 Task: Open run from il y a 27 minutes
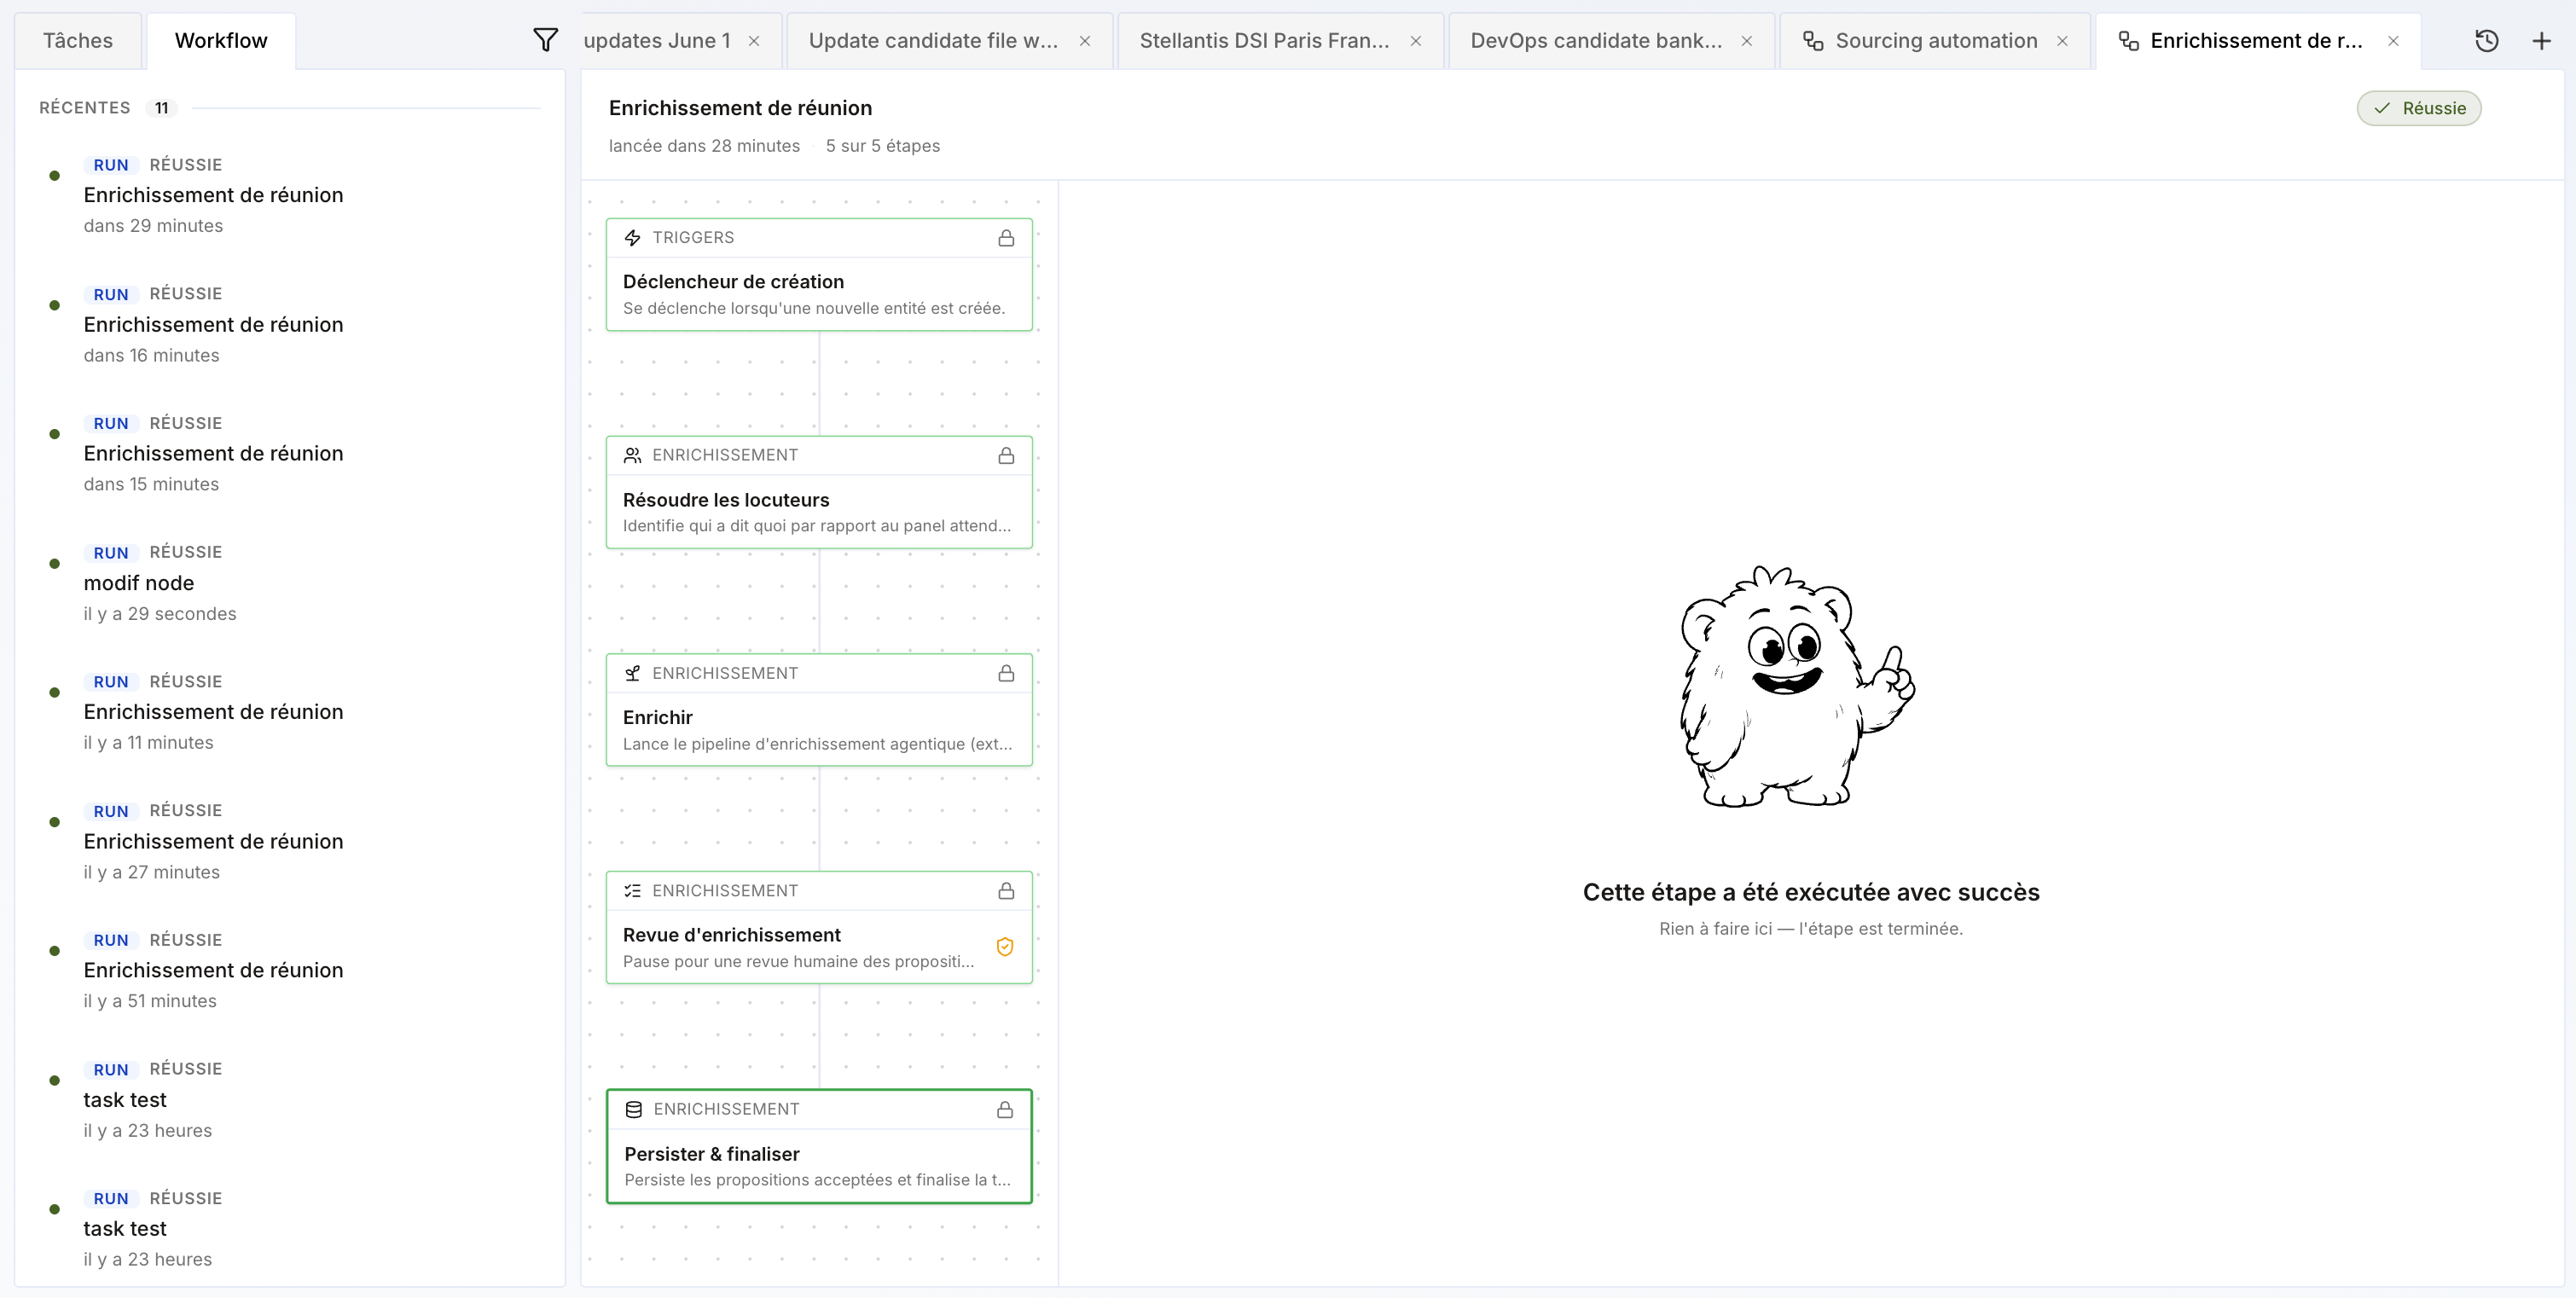pyautogui.click(x=290, y=841)
